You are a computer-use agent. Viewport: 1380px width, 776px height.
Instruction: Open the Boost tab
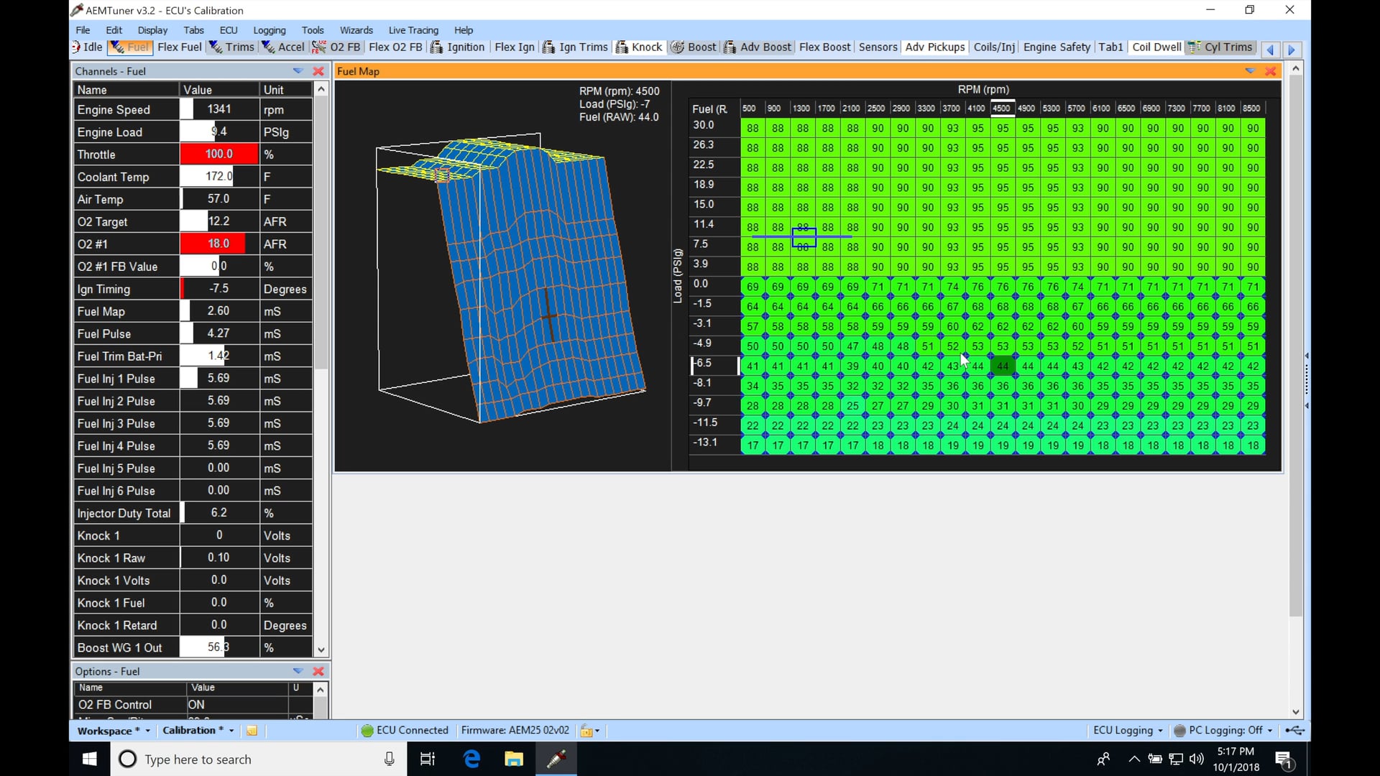tap(694, 47)
